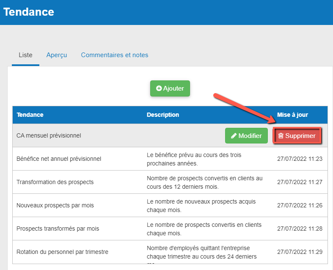Select the Rotation du personnel par trimestre row
This screenshot has width=333, height=270.
tap(170, 252)
